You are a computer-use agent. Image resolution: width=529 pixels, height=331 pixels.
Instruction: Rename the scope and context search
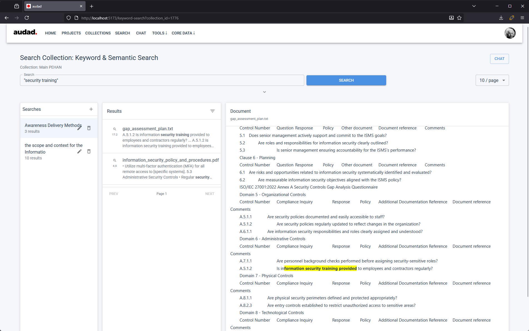coord(79,151)
